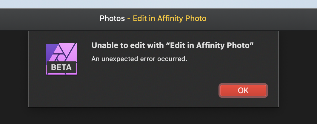Click empty dialog space left of OK button
The width and height of the screenshot is (317, 124).
click(141, 90)
